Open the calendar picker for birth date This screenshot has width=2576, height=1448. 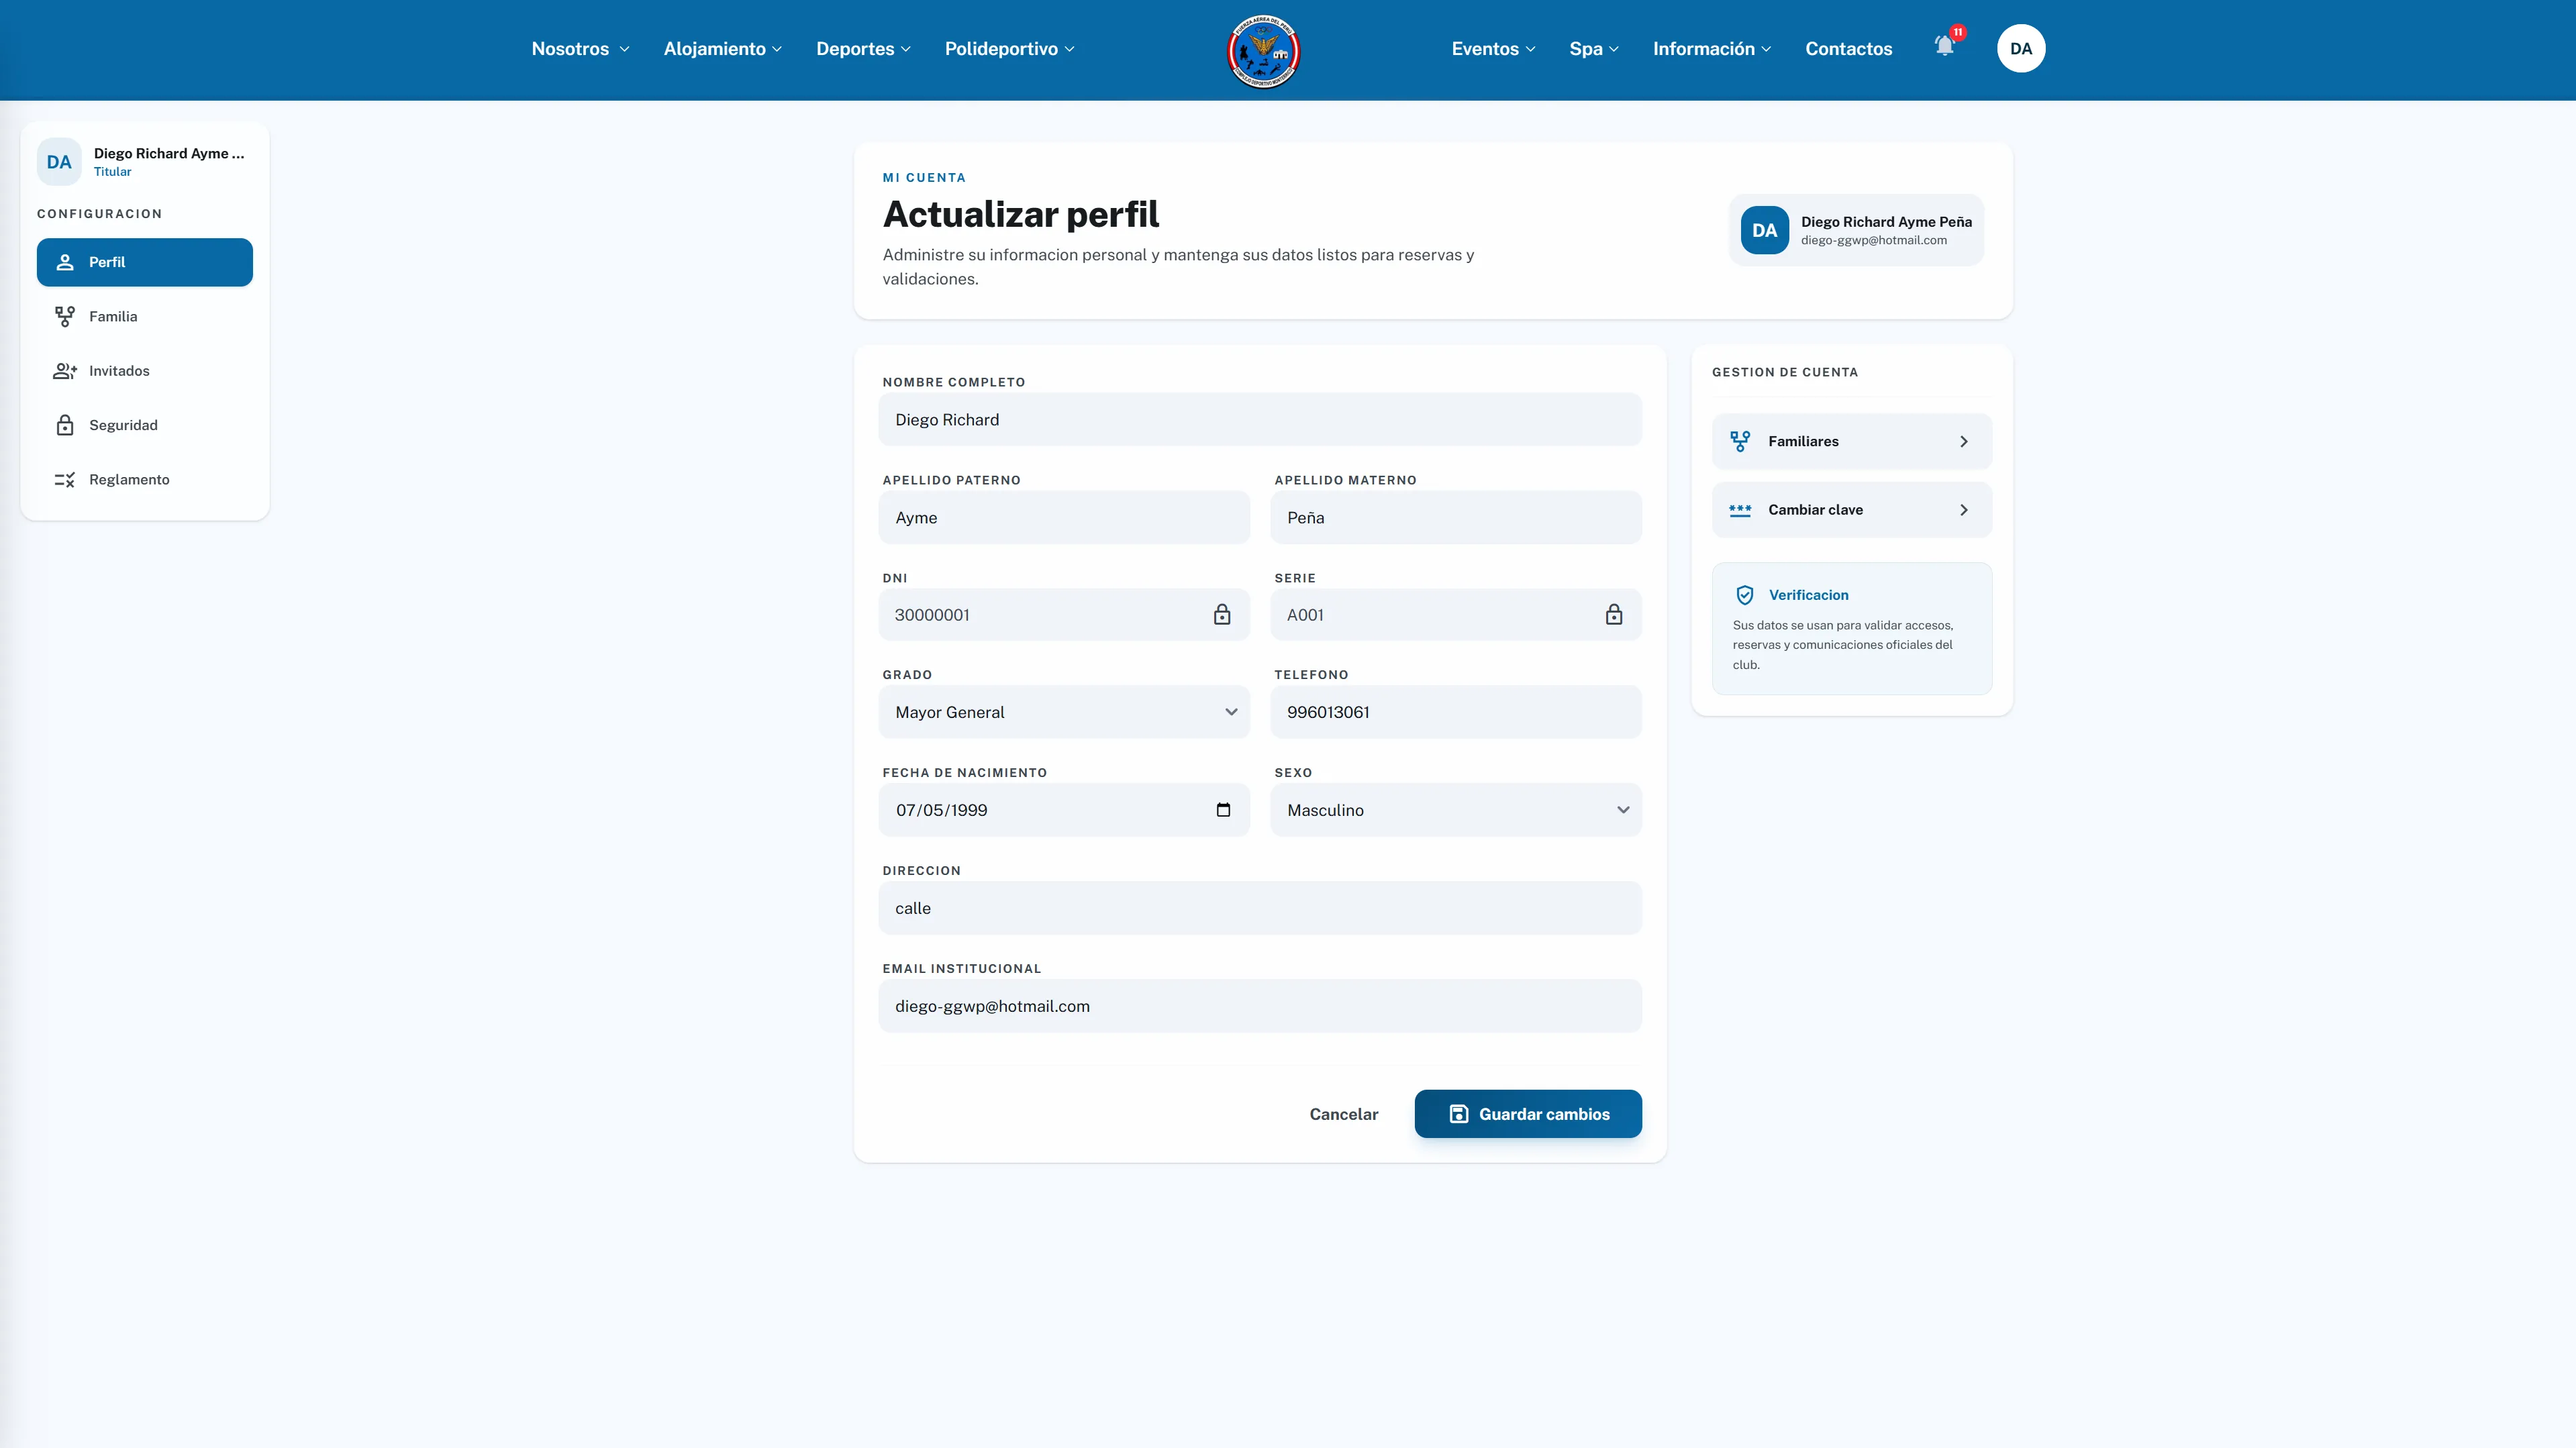[1223, 810]
